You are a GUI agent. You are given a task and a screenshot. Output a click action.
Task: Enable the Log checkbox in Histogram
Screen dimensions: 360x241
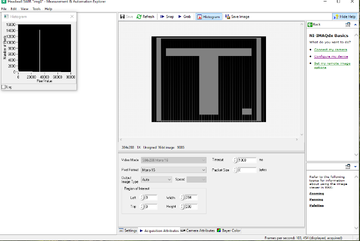[3, 87]
